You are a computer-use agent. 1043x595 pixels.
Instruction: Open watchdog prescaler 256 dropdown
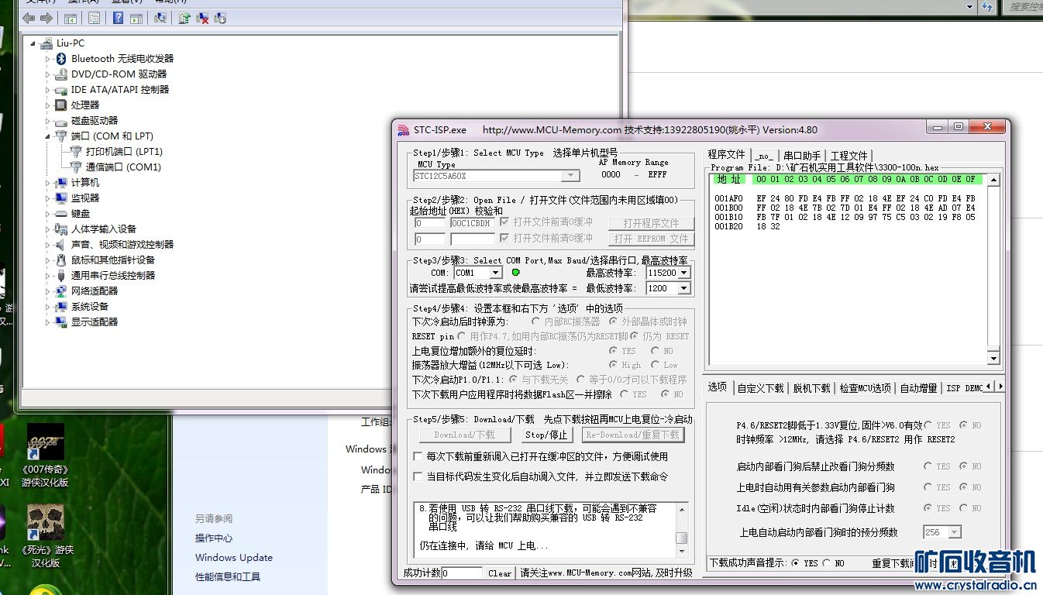click(955, 532)
